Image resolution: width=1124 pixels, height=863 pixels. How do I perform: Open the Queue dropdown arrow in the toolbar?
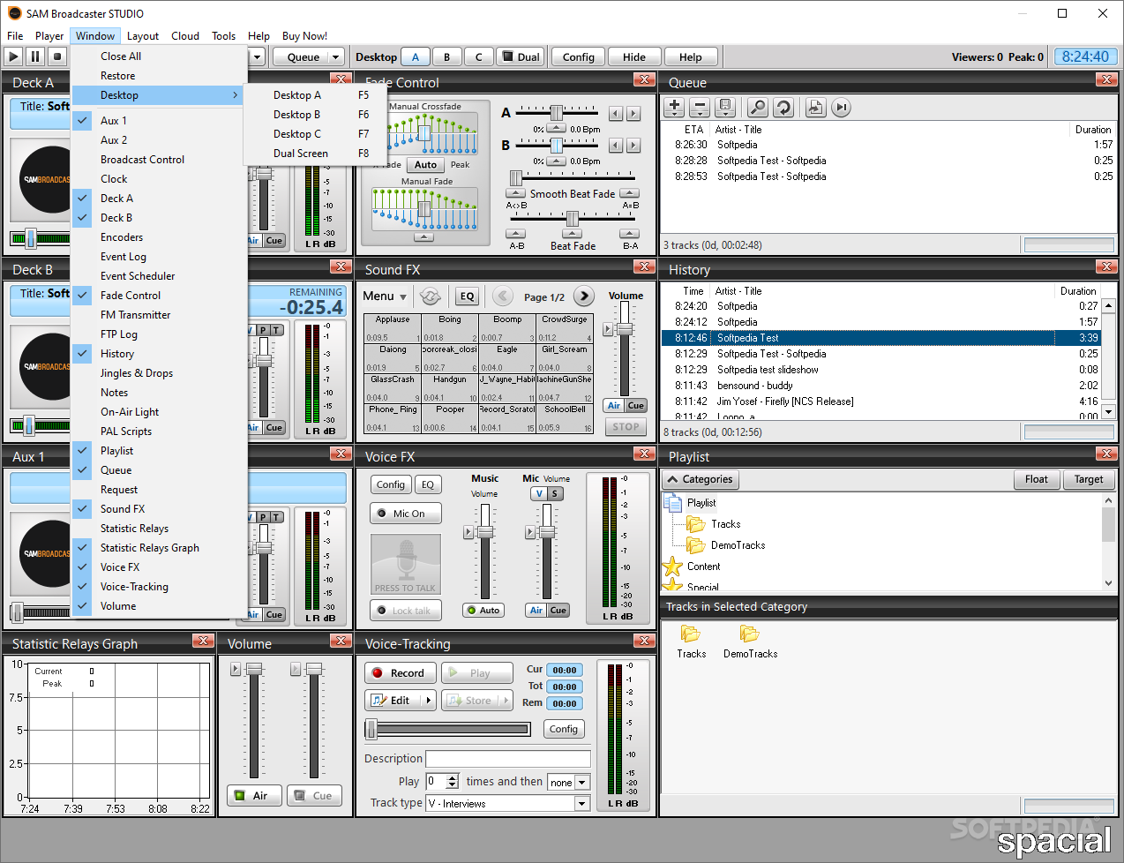pyautogui.click(x=335, y=57)
